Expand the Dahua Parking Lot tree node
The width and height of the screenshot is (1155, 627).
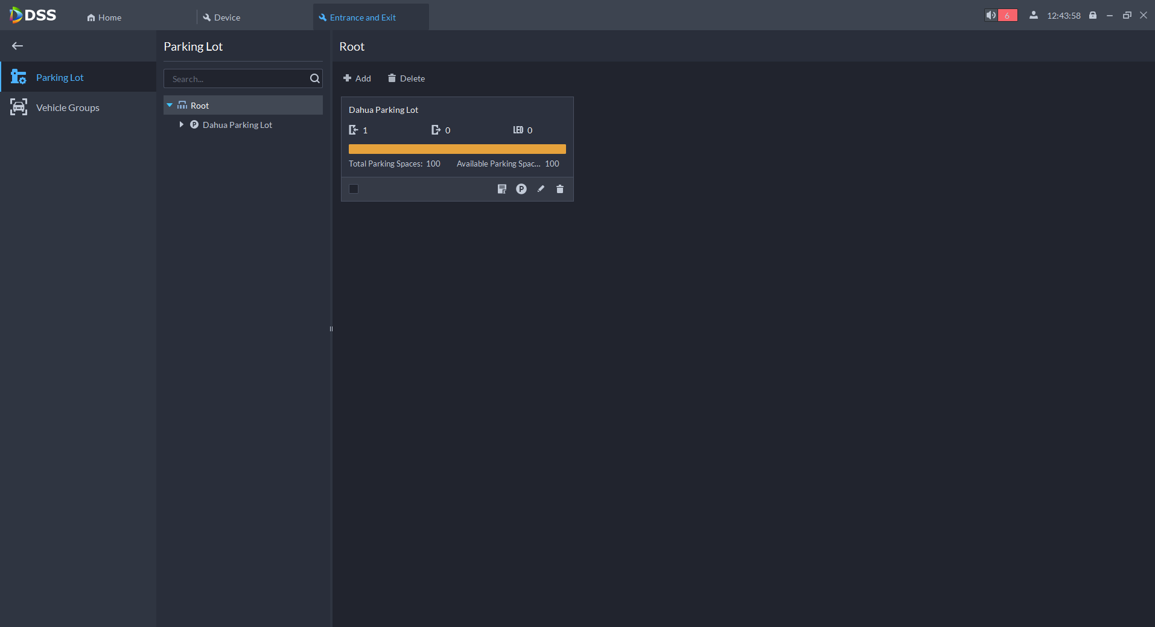click(x=181, y=125)
